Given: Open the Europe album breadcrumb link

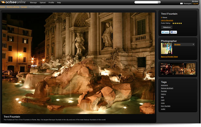Looking at the screenshot, I should (24, 7).
